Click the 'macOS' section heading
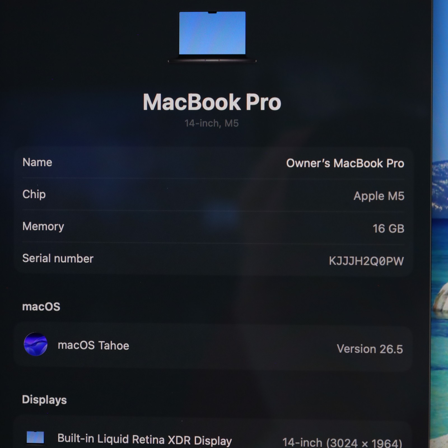This screenshot has height=448, width=448. (41, 307)
